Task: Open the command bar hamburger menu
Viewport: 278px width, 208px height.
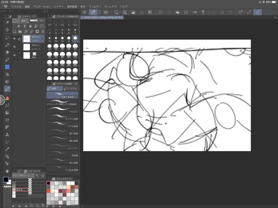Action: point(84,12)
